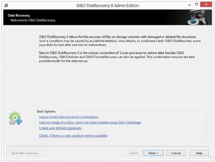Open 'Load a stored data rescue for continuance'
The height and width of the screenshot is (162, 215).
coord(68,117)
